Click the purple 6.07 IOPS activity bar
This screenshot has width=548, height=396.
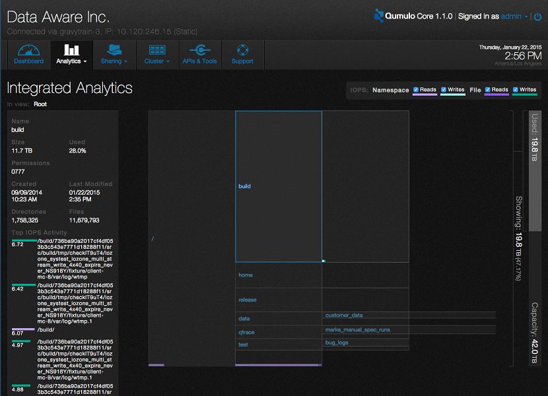(23, 329)
